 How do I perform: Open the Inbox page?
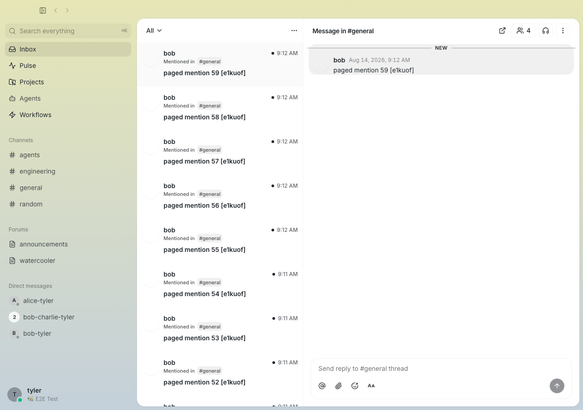tap(68, 49)
